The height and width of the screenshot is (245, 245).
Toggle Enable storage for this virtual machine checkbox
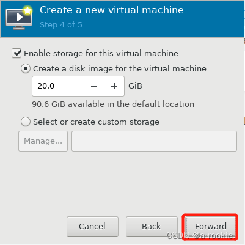point(16,53)
